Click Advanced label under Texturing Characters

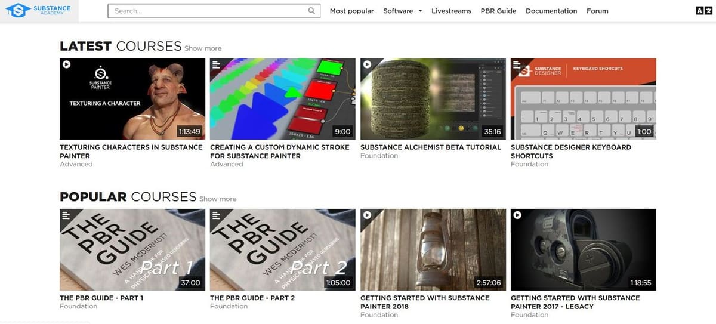[76, 164]
